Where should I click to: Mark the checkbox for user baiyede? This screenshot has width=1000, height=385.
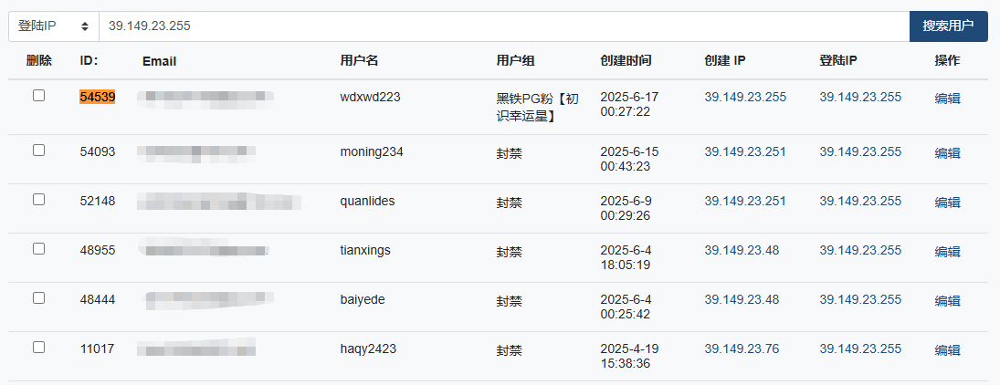(38, 298)
